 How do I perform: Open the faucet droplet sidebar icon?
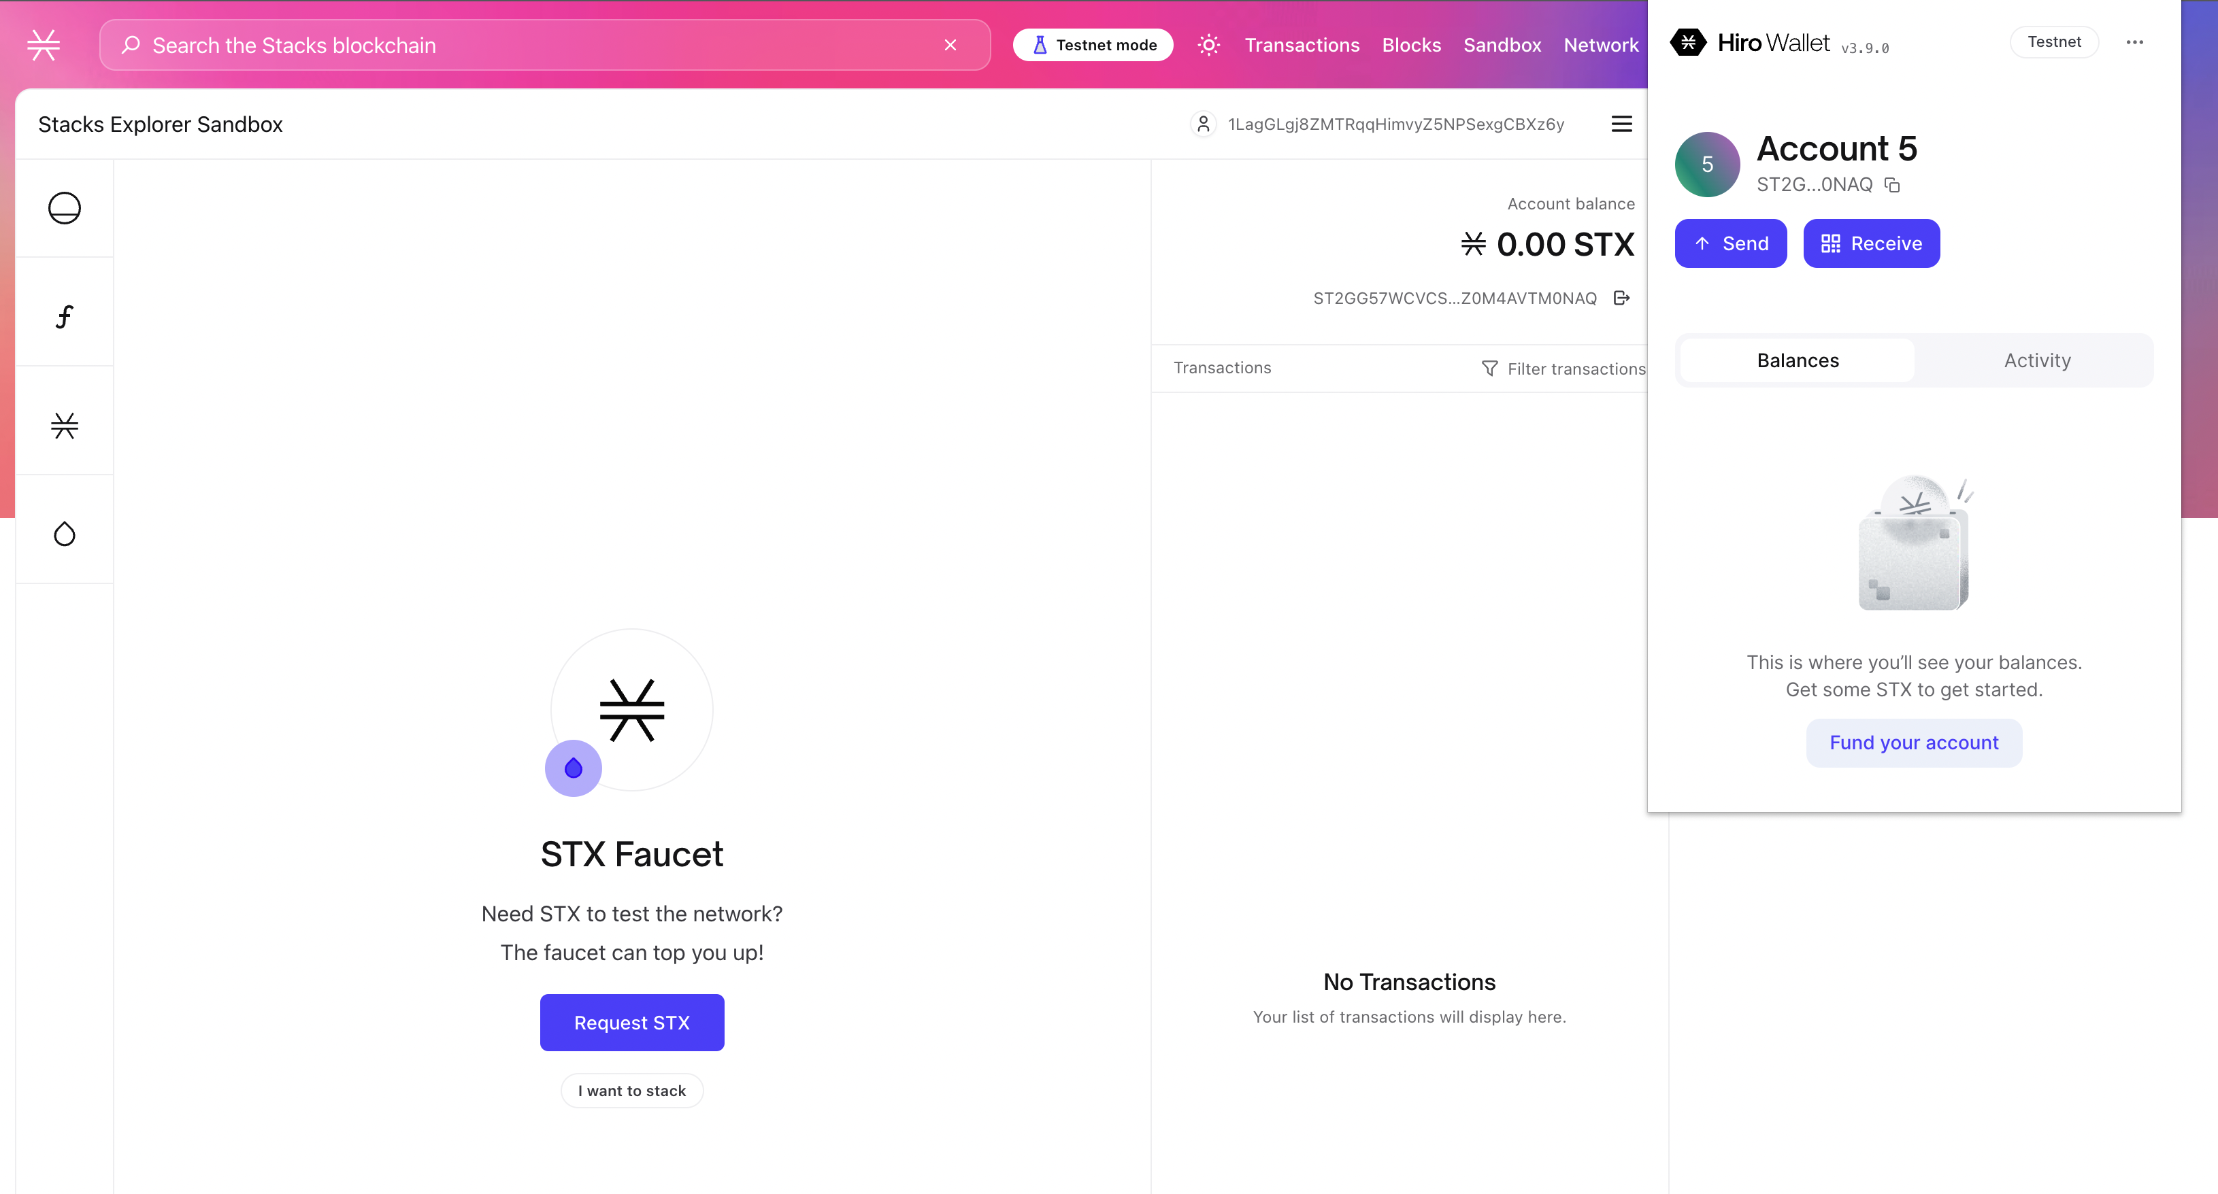[x=65, y=534]
